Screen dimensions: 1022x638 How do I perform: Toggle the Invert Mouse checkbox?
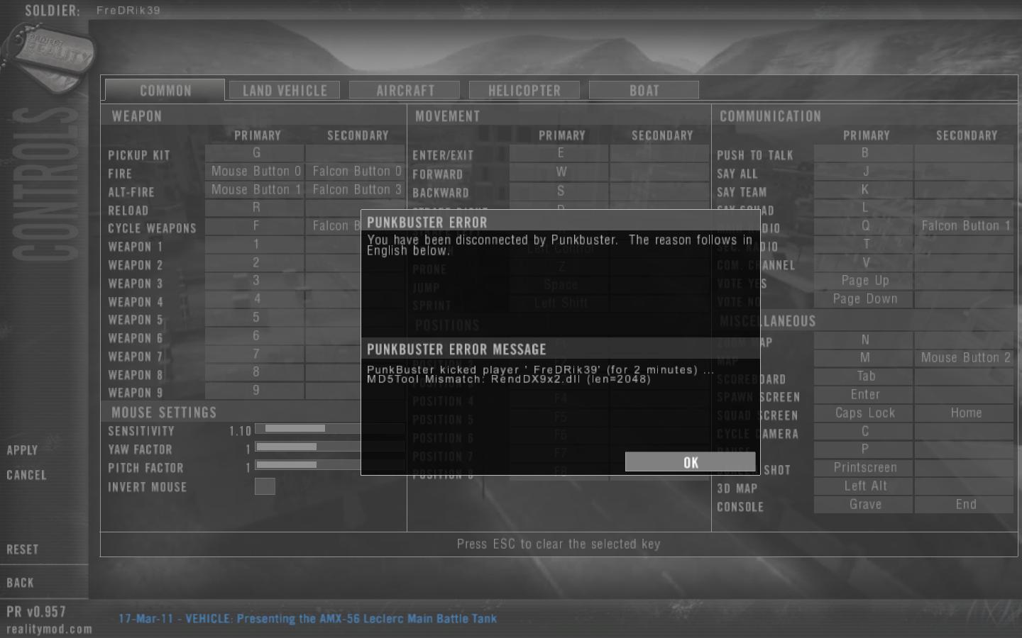pyautogui.click(x=265, y=486)
